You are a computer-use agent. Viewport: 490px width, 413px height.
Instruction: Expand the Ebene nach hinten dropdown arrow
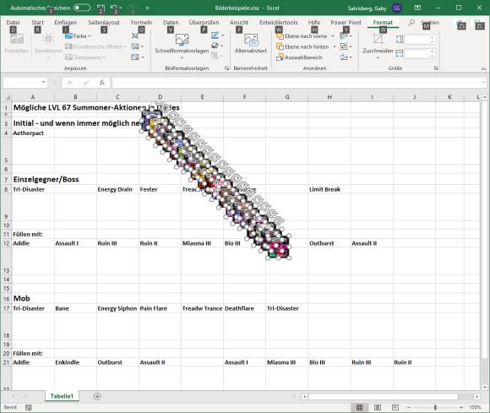[335, 46]
